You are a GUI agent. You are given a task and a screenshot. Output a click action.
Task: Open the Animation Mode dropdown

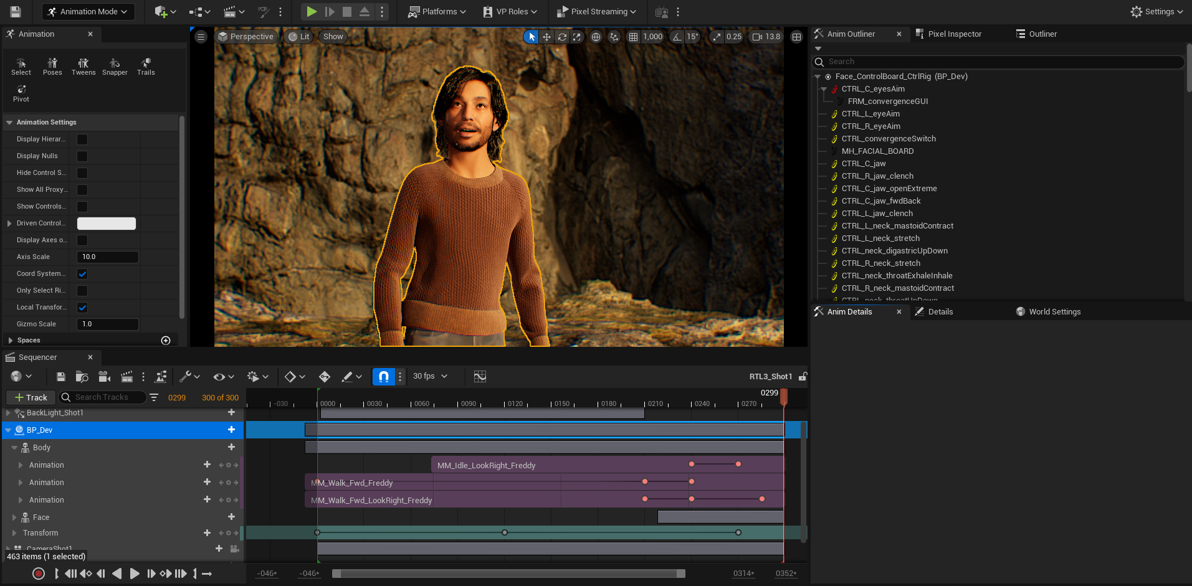click(88, 11)
